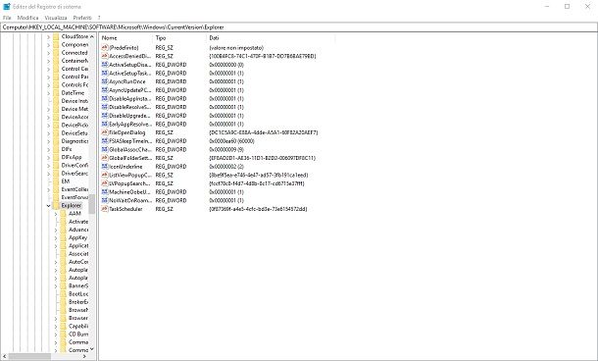This screenshot has width=598, height=361.
Task: Expand the Advanc subkey
Action: point(56,231)
